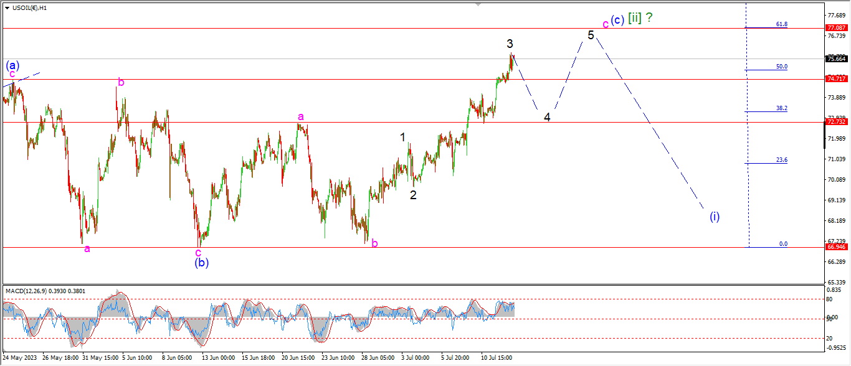Click the 23.6 Fibonacci level label
This screenshot has height=366, width=851.
point(781,159)
